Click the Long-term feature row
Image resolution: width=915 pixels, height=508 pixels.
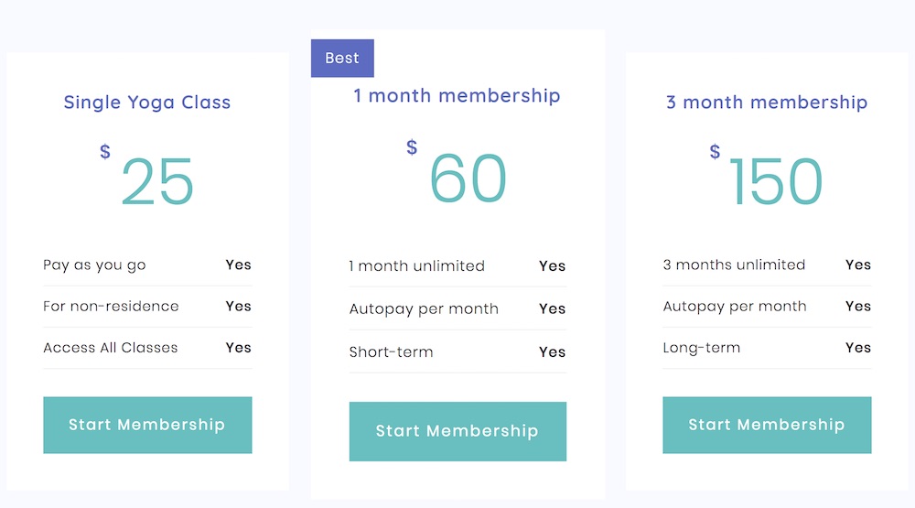coord(767,348)
